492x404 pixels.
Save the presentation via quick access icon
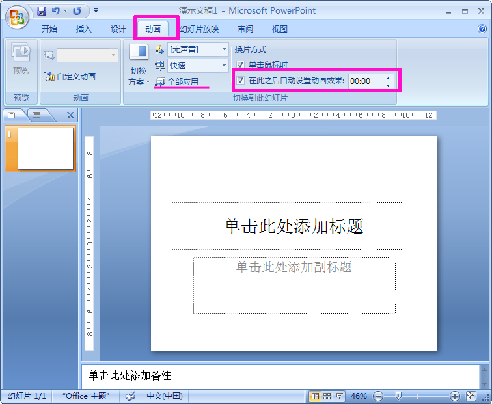point(42,11)
